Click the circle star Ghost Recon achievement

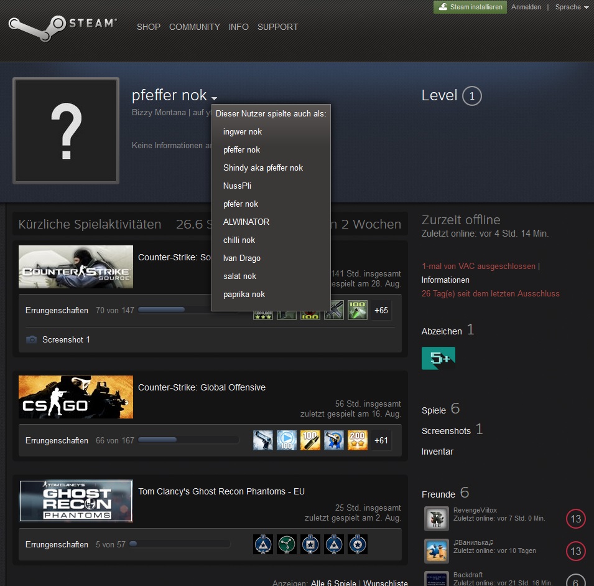[x=357, y=544]
